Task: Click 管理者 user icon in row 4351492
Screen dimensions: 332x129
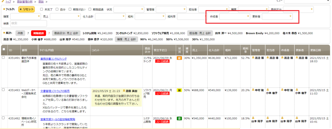Action: tap(253, 118)
